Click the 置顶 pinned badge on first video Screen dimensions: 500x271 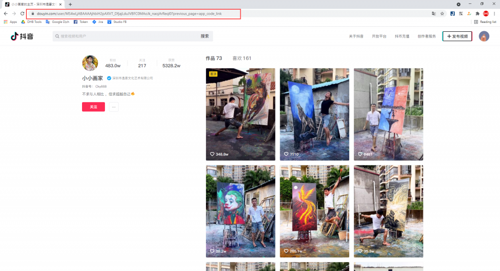pyautogui.click(x=213, y=74)
